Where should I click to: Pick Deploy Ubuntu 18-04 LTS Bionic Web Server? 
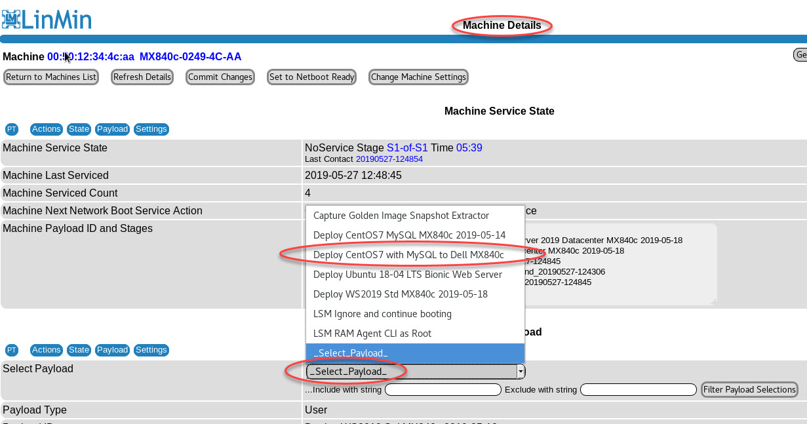(x=408, y=275)
